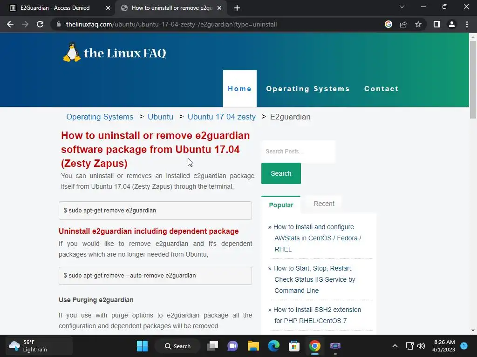Viewport: 477px width, 357px height.
Task: Open the Chrome profile icon
Action: tap(452, 24)
